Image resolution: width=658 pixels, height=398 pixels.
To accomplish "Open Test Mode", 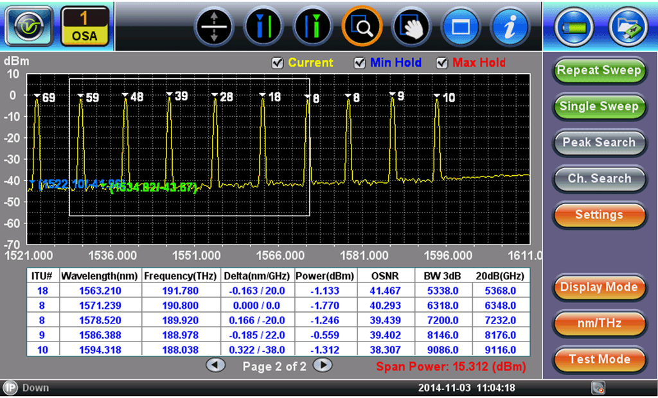I will click(599, 359).
